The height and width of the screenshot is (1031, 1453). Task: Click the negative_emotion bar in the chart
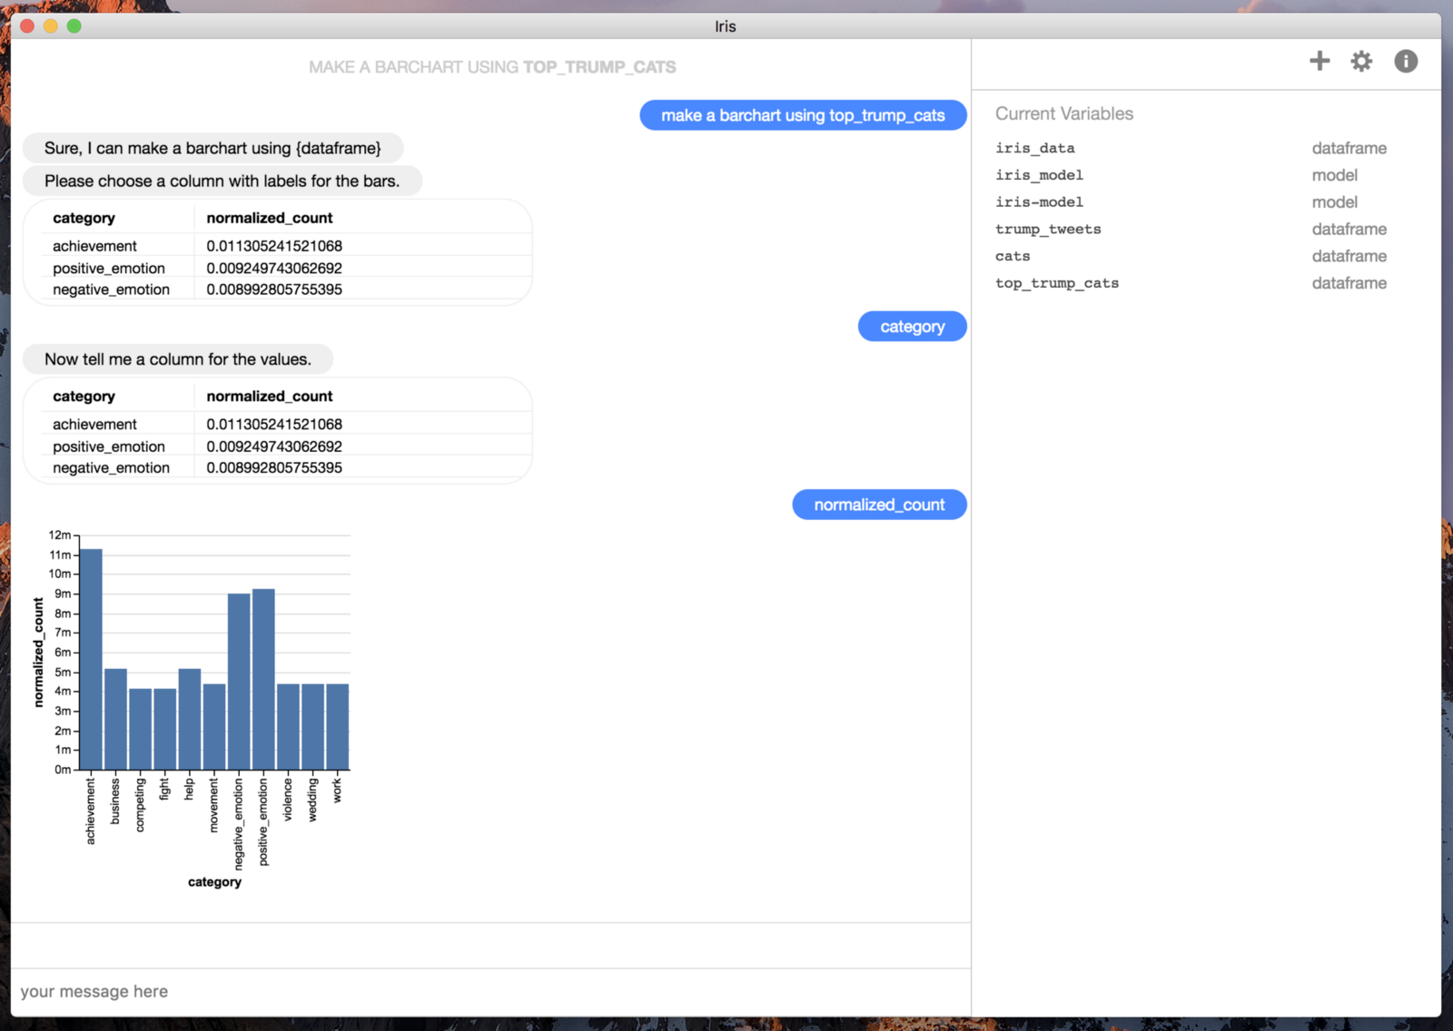tap(239, 682)
